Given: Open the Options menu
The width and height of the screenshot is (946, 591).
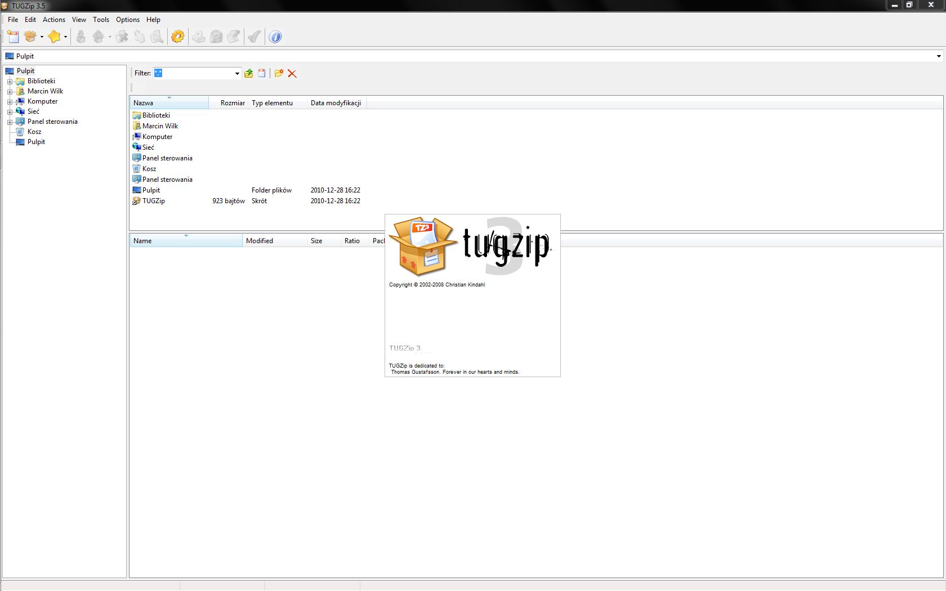Looking at the screenshot, I should pyautogui.click(x=128, y=19).
